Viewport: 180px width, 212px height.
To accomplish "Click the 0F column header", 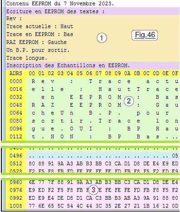I will coord(175,74).
